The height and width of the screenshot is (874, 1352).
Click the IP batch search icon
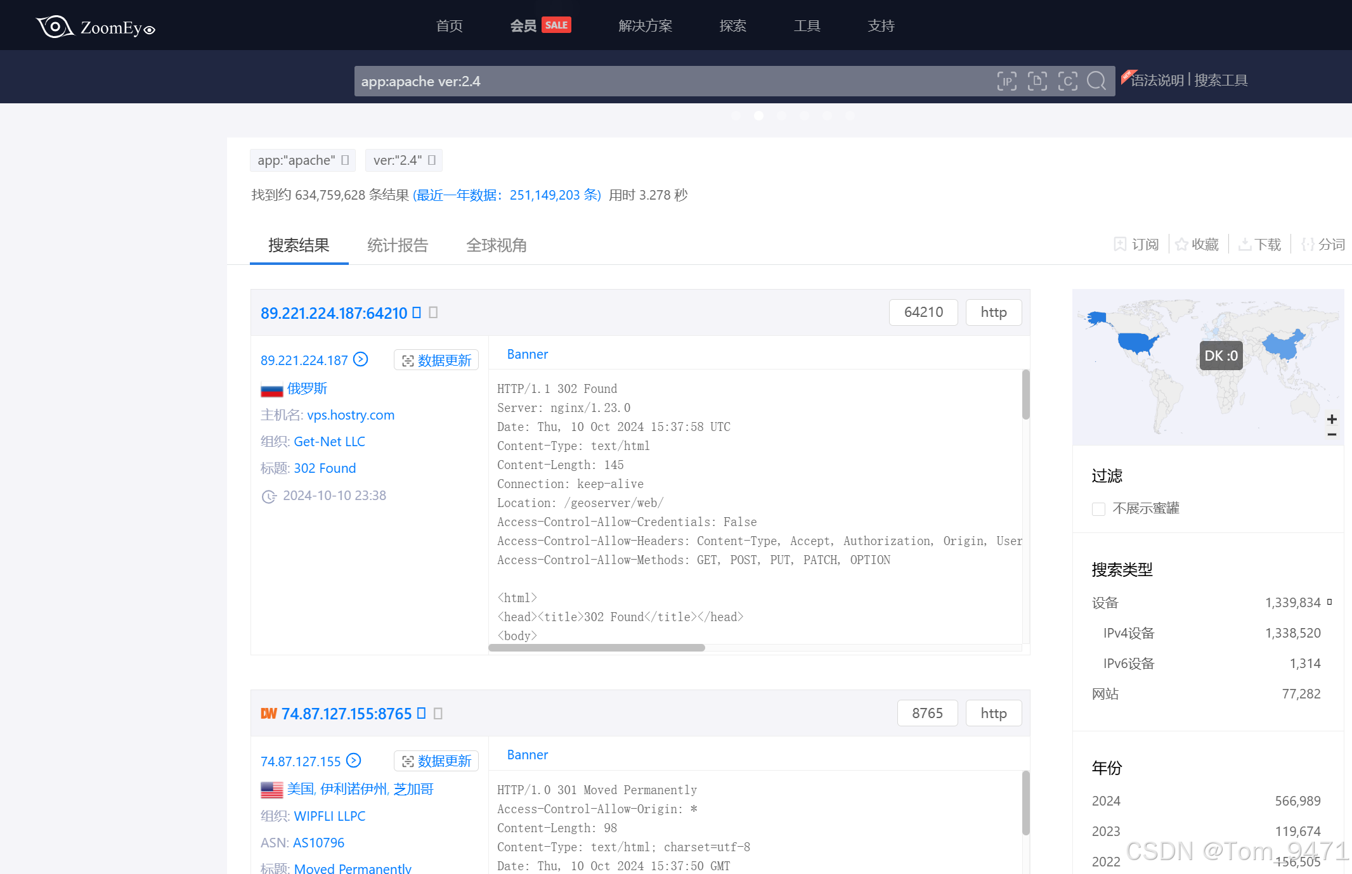pyautogui.click(x=1006, y=81)
